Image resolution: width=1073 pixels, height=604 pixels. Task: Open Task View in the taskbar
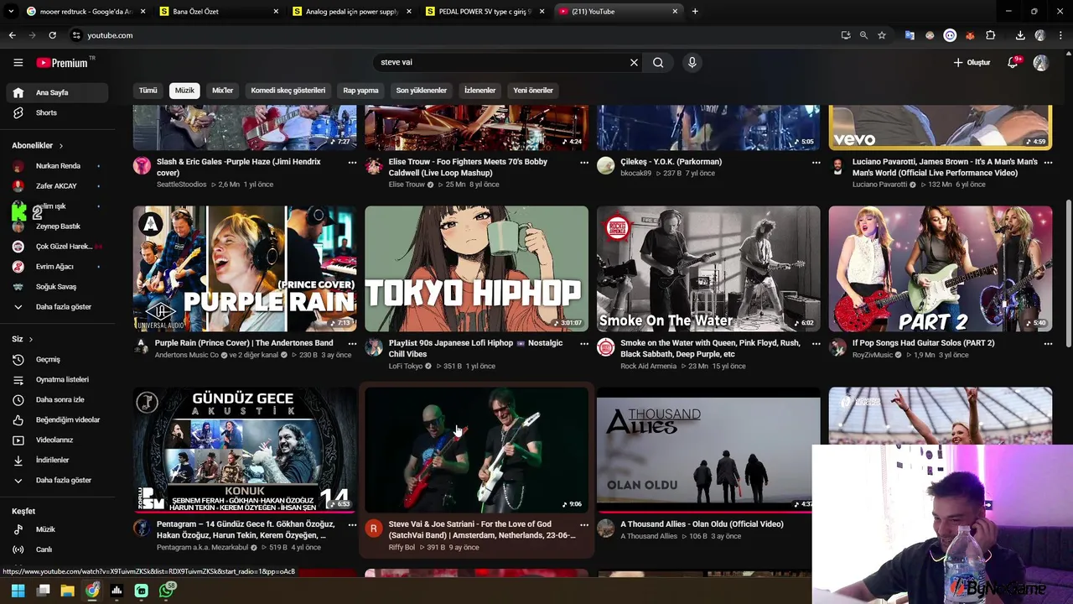44,591
